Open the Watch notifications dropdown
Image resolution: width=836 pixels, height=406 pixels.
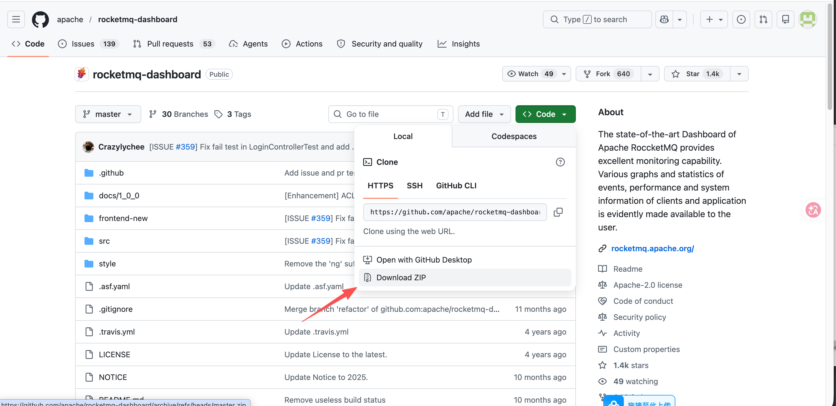click(537, 74)
